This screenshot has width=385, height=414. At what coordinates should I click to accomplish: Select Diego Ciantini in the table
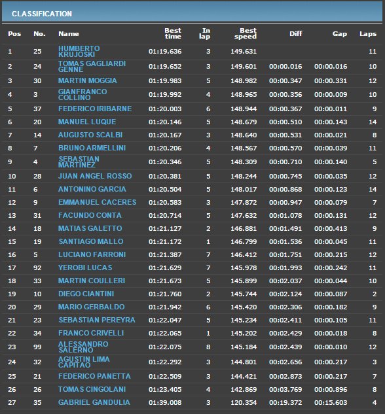(x=86, y=294)
